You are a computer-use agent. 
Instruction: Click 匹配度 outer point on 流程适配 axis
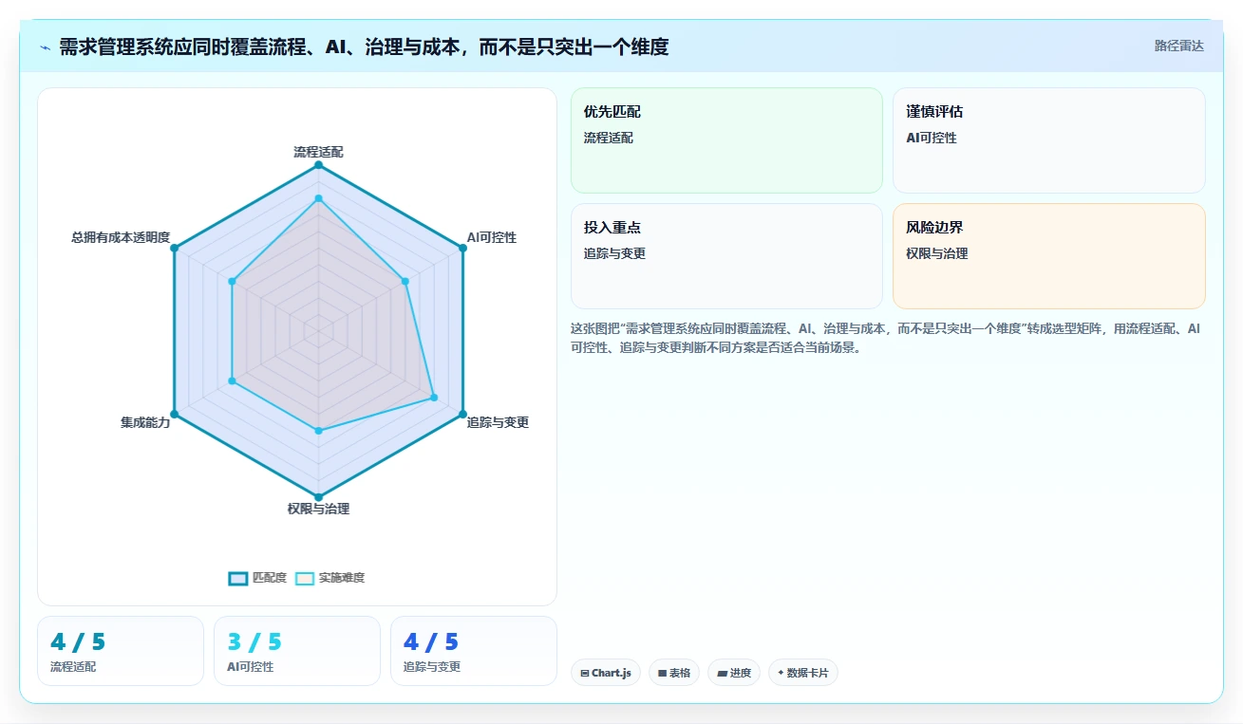318,165
